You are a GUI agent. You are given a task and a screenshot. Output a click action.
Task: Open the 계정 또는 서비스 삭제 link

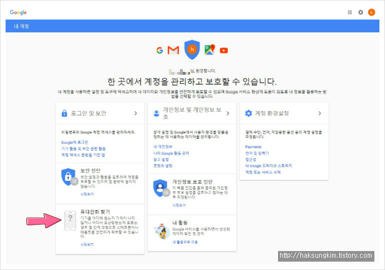pos(263,172)
